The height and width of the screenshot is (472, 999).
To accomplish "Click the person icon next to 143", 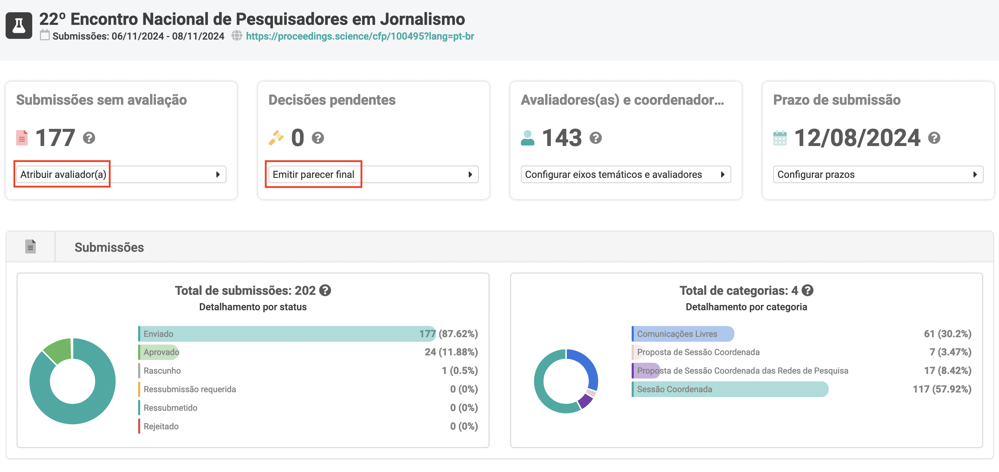I will tap(528, 138).
